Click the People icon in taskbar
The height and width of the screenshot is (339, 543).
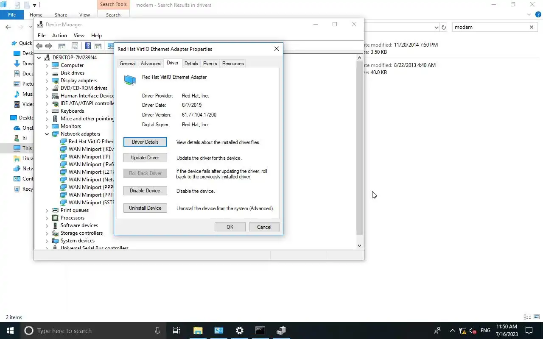[x=437, y=331]
